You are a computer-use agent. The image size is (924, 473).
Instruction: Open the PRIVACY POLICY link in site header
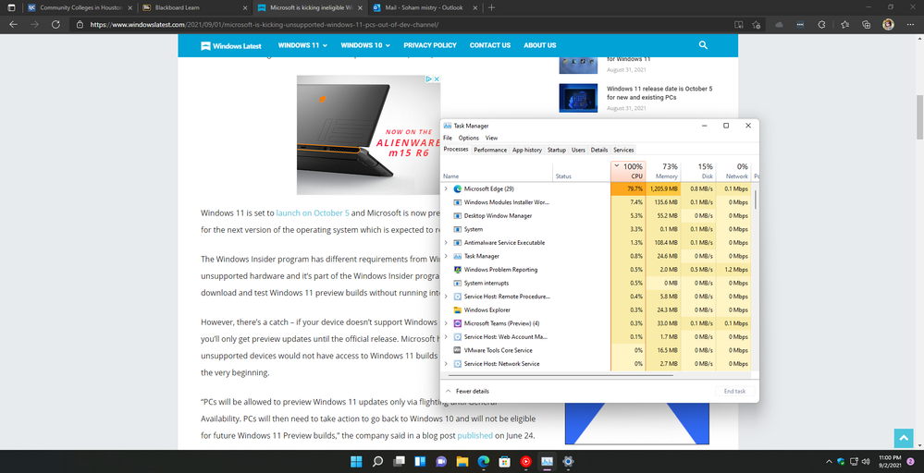pyautogui.click(x=430, y=45)
